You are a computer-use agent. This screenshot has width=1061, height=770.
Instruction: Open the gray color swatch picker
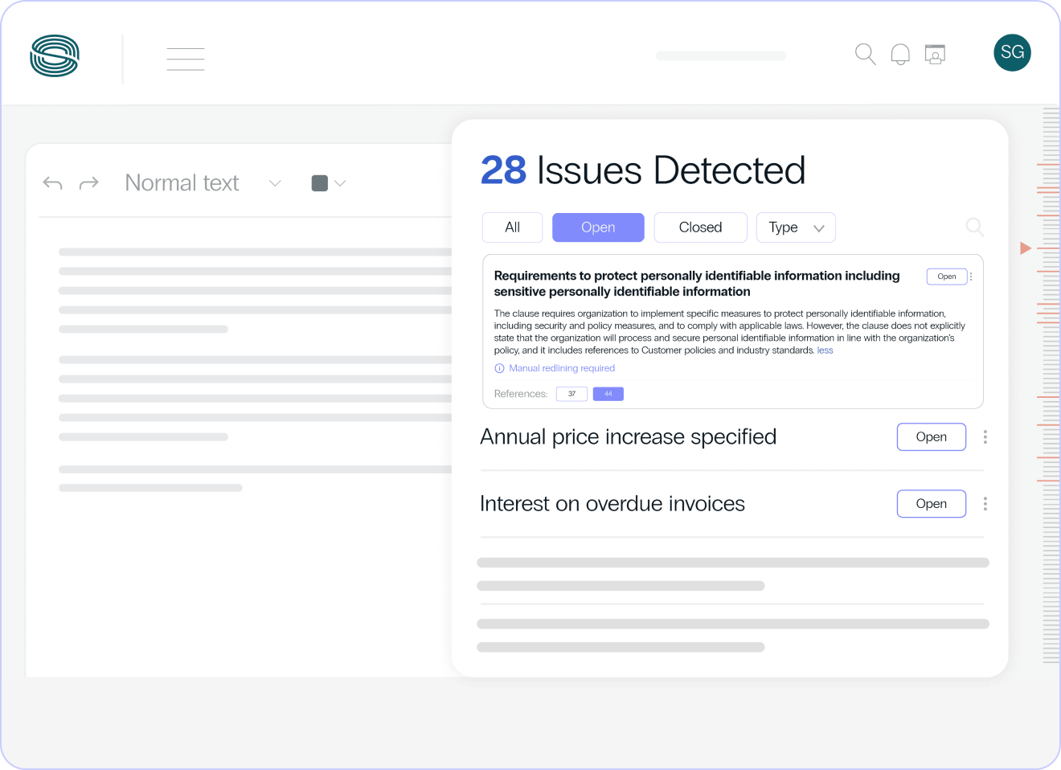(319, 183)
